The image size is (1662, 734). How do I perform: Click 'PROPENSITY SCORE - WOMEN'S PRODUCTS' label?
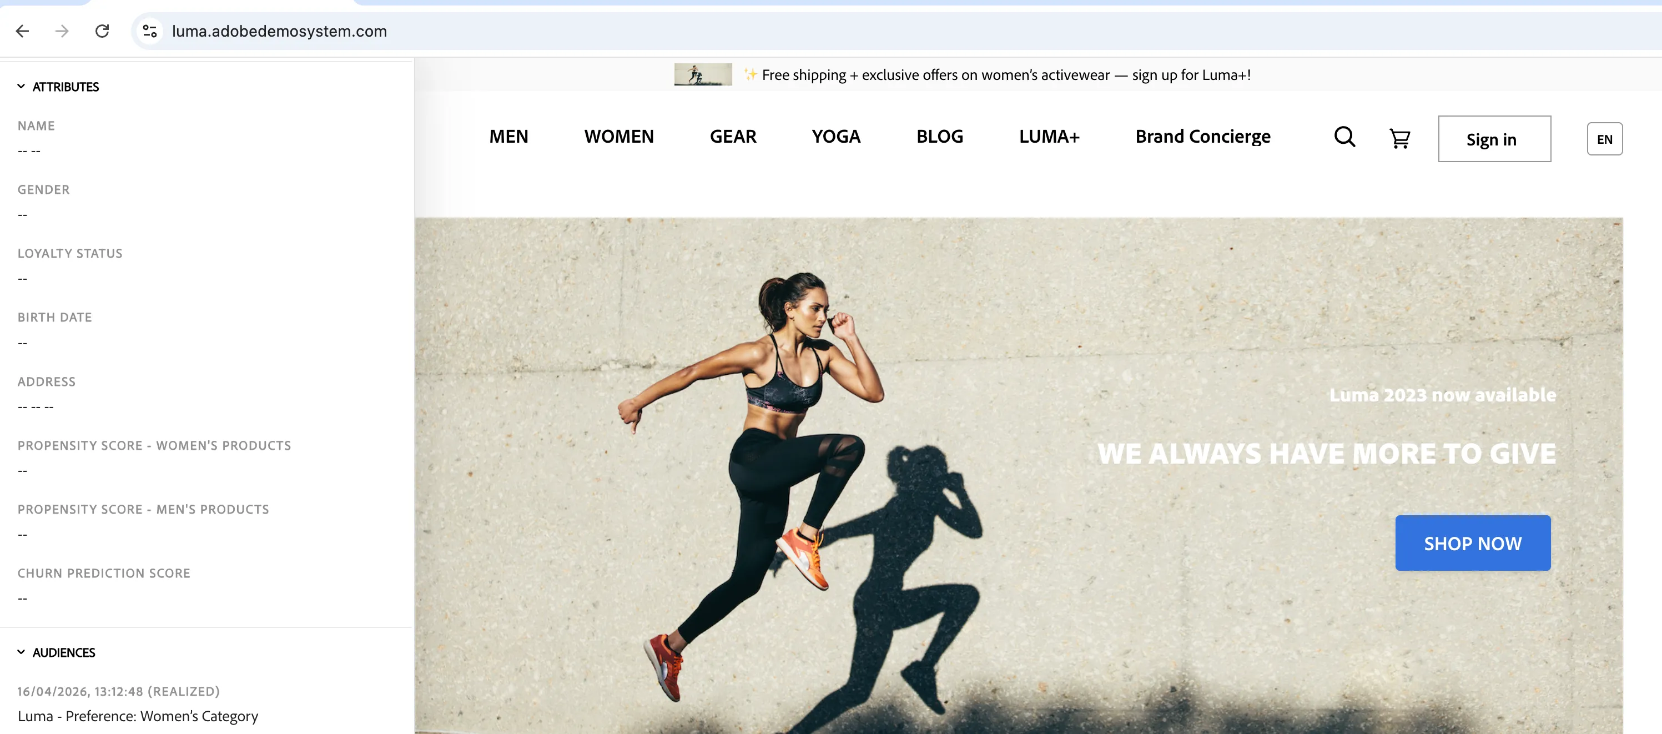(x=154, y=445)
